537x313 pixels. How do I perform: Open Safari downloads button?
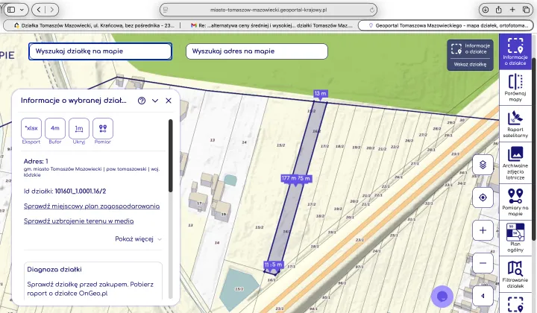(x=486, y=10)
